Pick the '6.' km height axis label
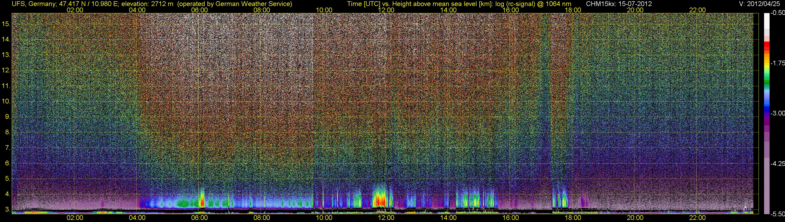 pyautogui.click(x=8, y=163)
